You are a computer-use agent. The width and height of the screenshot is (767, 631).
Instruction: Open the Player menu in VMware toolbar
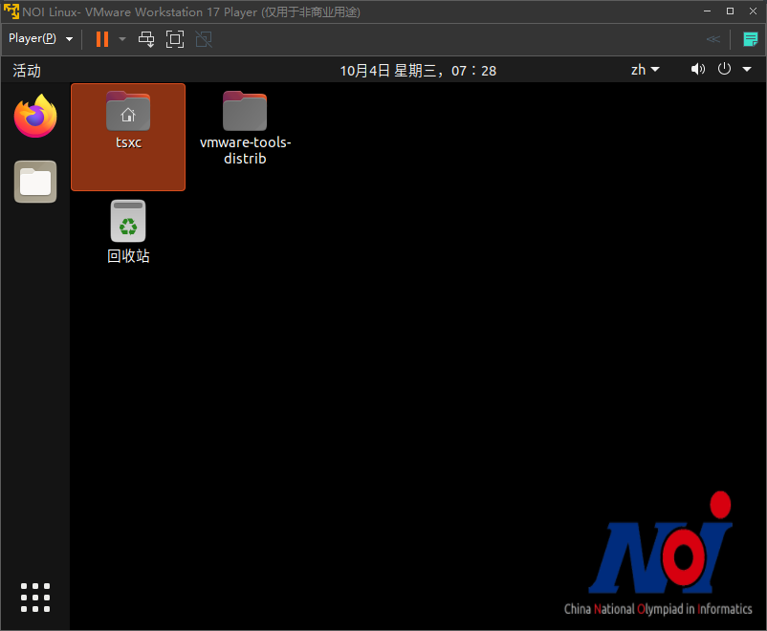point(40,39)
